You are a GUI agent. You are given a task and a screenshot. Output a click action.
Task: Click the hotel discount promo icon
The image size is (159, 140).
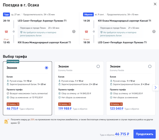pyautogui.click(x=6, y=121)
